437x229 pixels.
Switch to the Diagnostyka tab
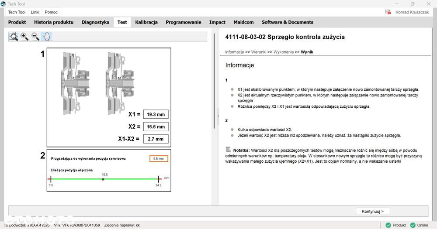[x=95, y=22]
